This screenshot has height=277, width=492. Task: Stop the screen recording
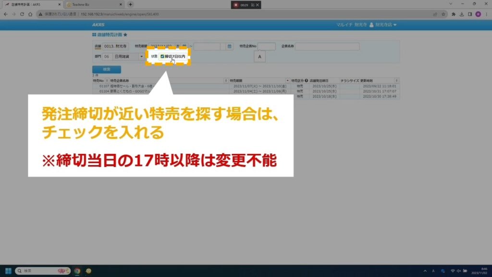pyautogui.click(x=236, y=4)
